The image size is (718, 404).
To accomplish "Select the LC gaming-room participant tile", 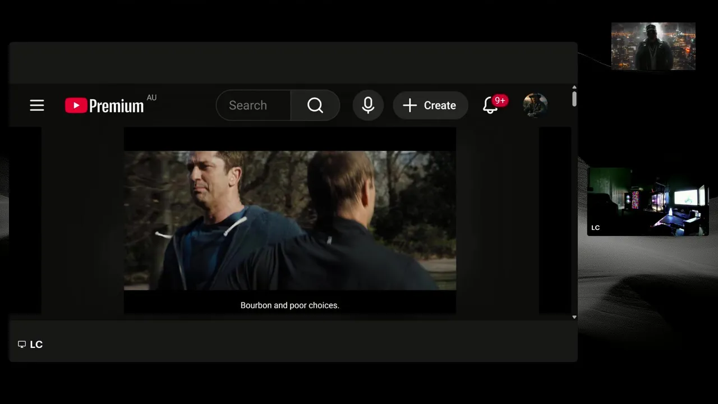I will 648,201.
